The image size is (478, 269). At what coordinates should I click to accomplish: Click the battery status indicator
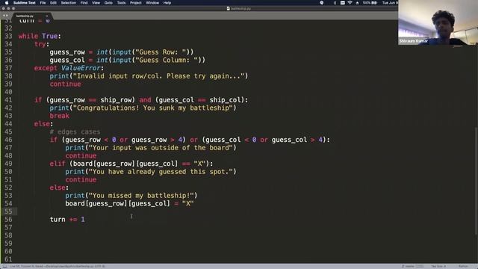coord(370,3)
